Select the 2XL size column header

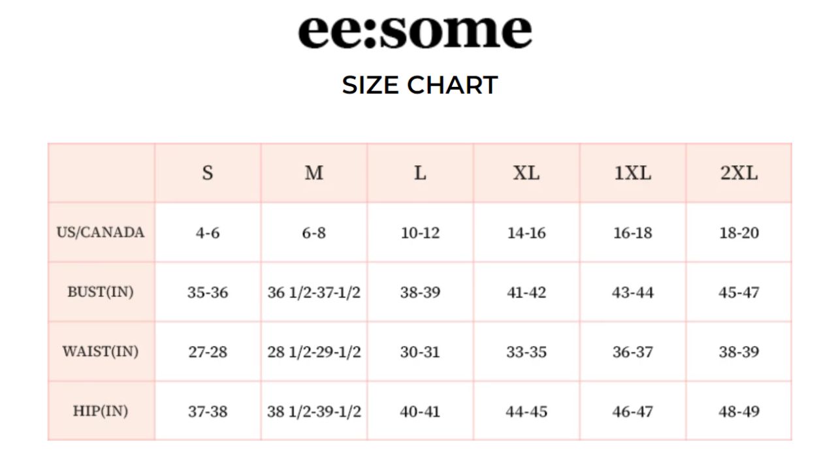click(739, 173)
